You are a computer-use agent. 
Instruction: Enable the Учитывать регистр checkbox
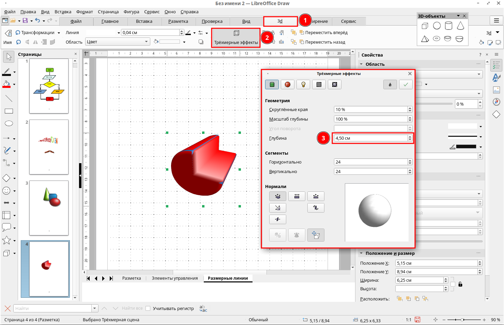coord(148,308)
